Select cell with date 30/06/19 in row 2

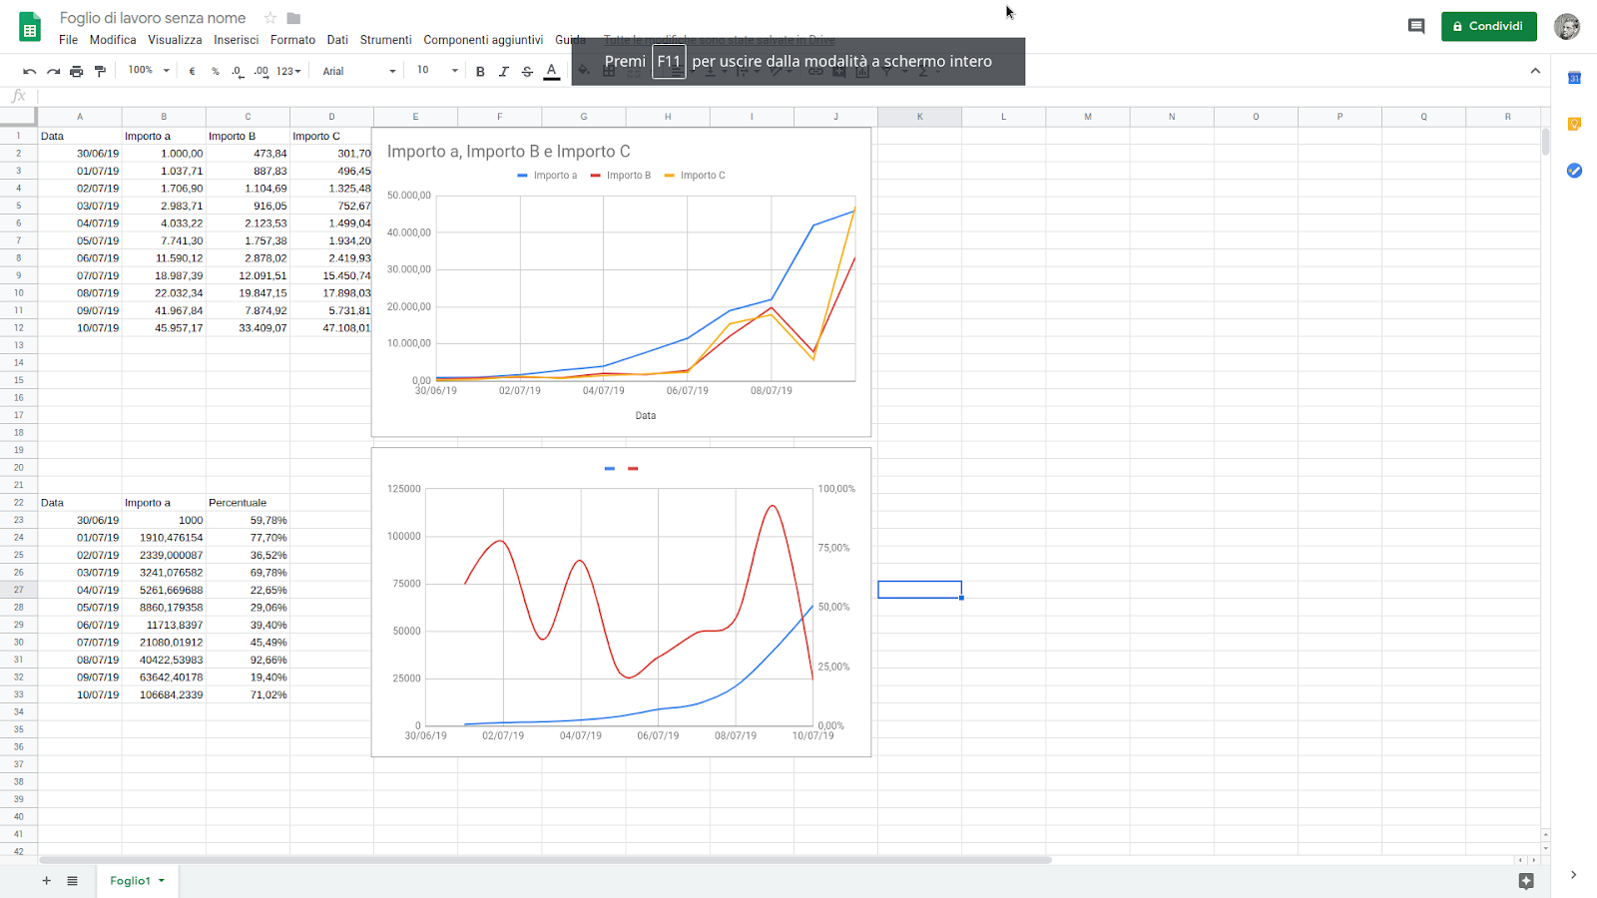tap(80, 154)
